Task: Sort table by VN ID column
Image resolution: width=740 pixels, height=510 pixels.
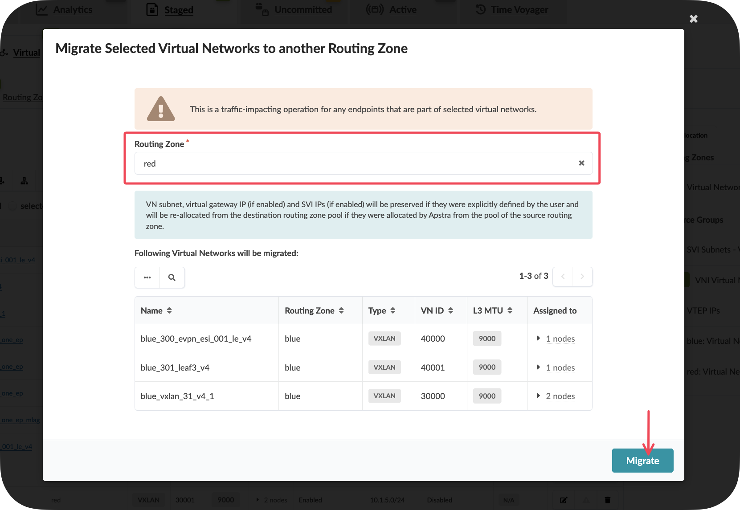Action: click(x=451, y=310)
